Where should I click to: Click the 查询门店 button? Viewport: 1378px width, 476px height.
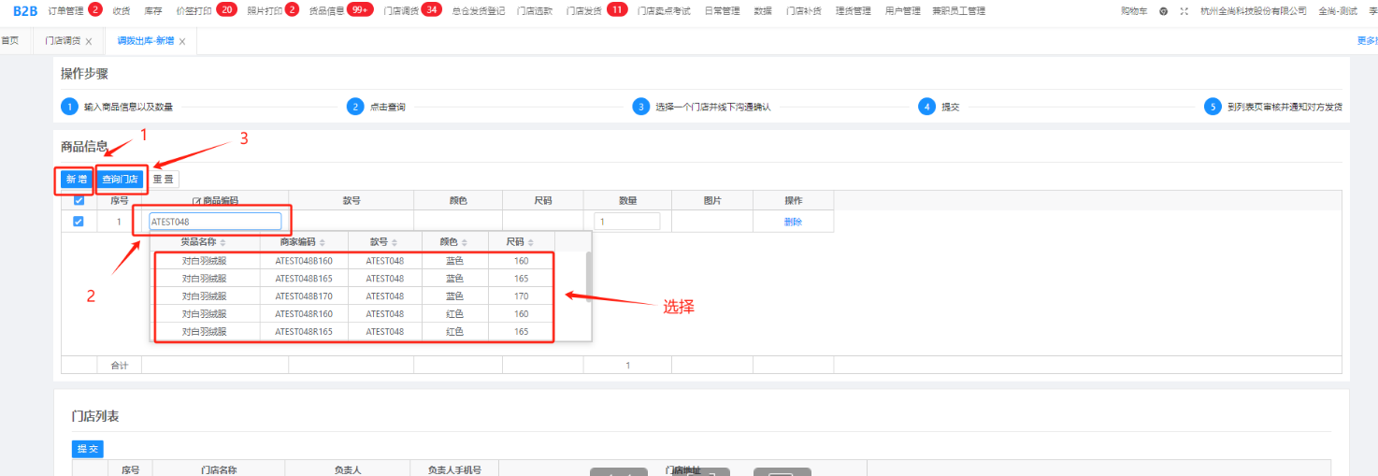120,179
